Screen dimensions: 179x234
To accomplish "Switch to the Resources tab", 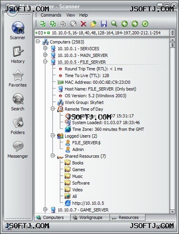I will click(x=128, y=218).
